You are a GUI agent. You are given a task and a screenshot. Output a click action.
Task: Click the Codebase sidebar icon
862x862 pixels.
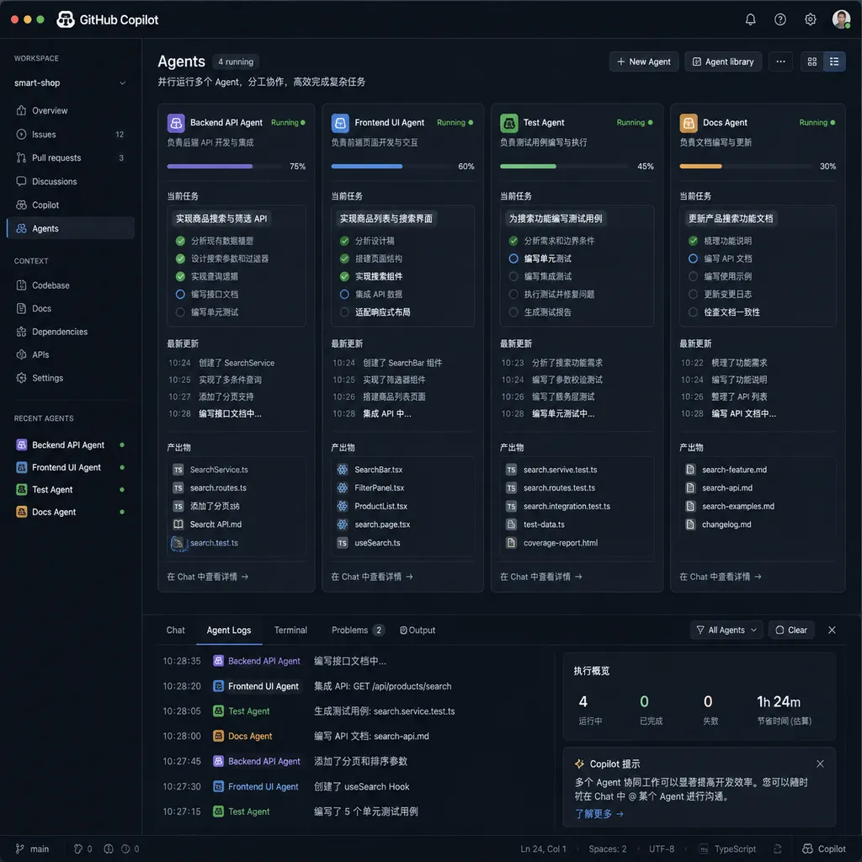click(21, 285)
